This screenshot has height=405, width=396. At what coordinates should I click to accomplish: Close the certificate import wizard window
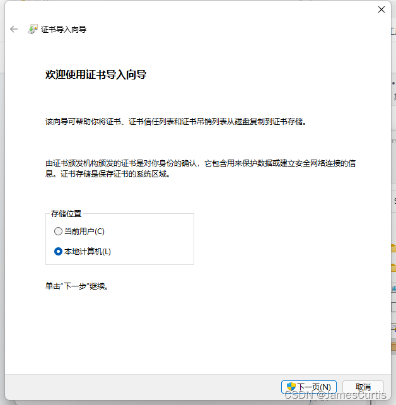pos(381,9)
